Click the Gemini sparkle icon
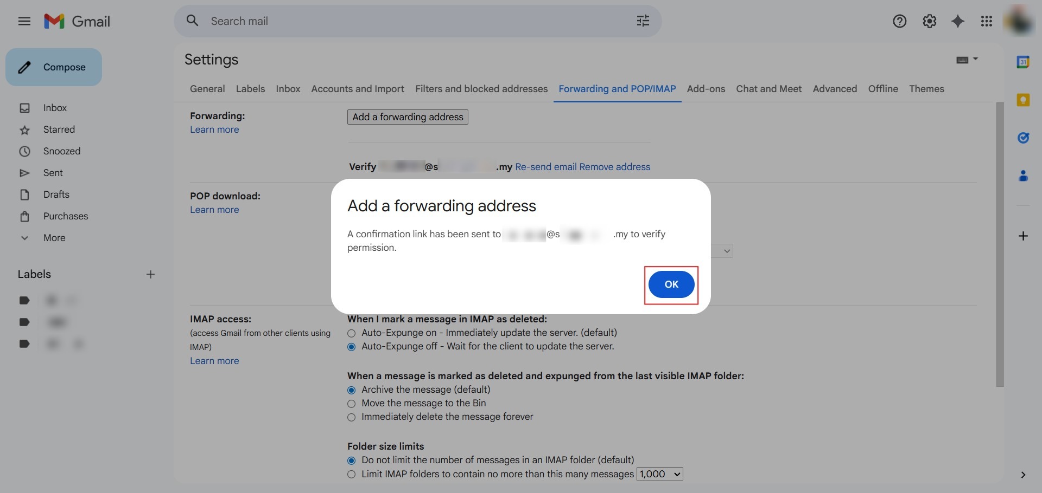 point(958,21)
